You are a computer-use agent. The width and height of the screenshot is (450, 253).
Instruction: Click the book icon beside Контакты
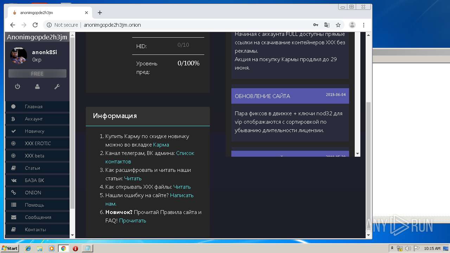click(13, 229)
